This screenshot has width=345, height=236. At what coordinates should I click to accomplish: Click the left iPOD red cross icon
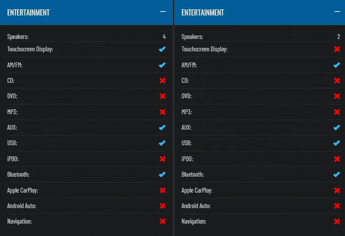(x=163, y=159)
